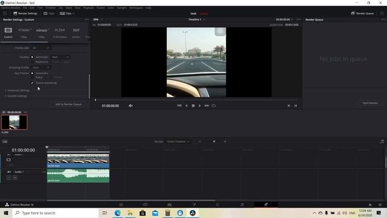Toggle the Render Queue toolbar button

tap(362, 13)
